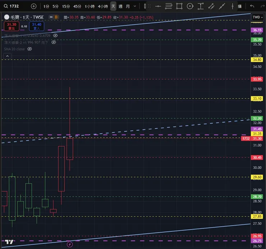Click the 29.60 yellow price label

(x=257, y=177)
